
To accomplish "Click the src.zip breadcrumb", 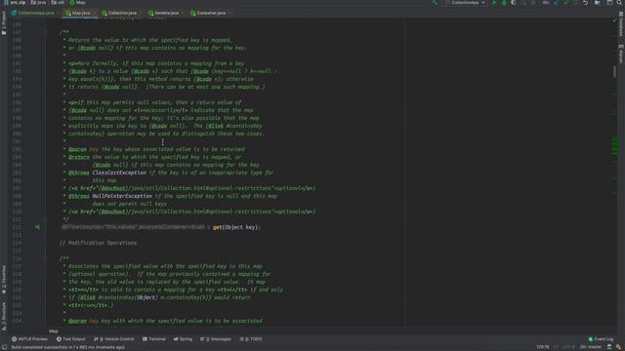I will point(15,2).
